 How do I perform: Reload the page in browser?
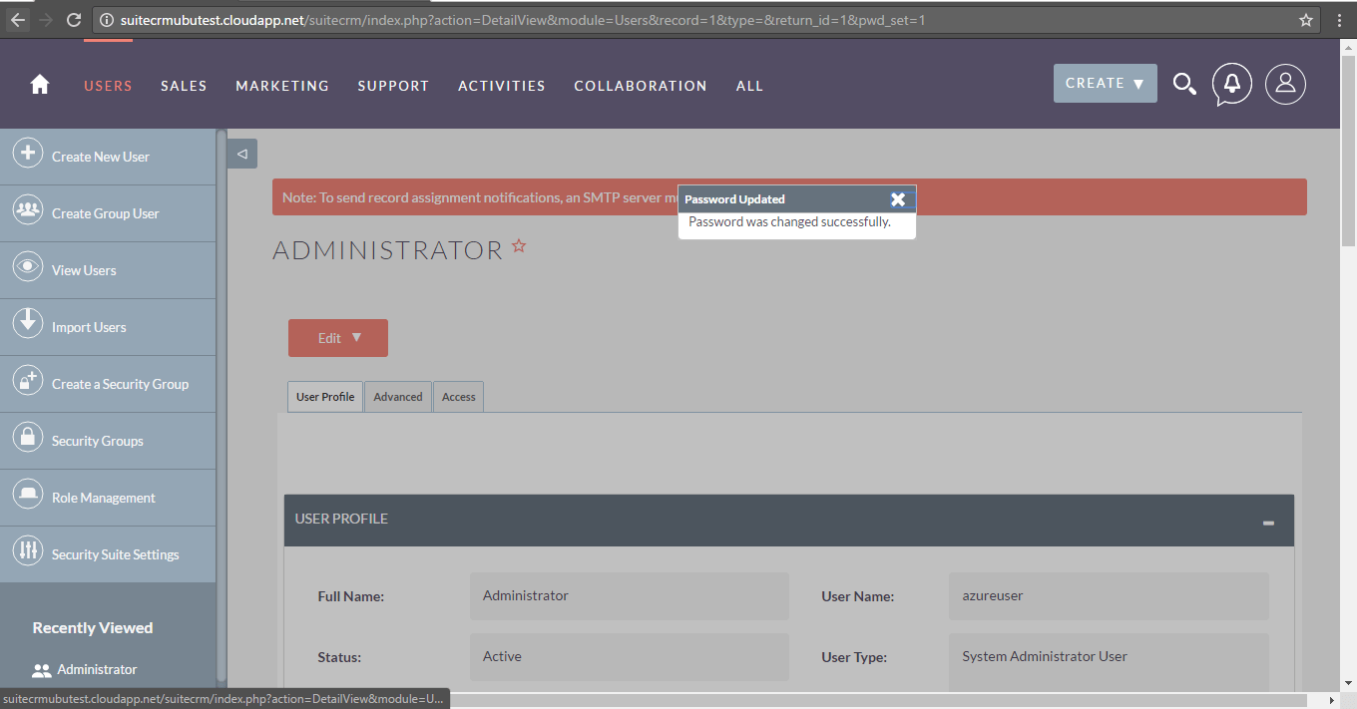74,20
